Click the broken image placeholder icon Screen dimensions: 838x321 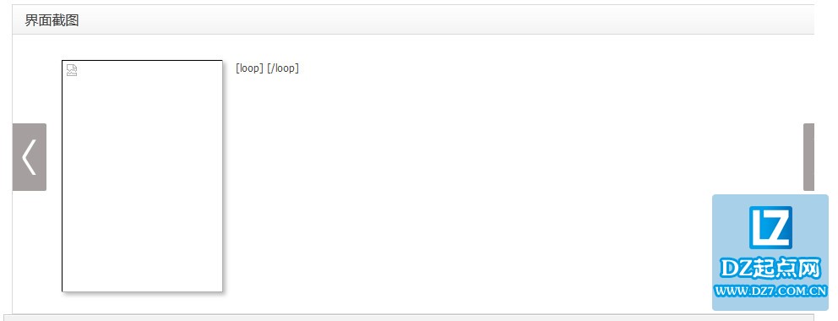click(72, 70)
